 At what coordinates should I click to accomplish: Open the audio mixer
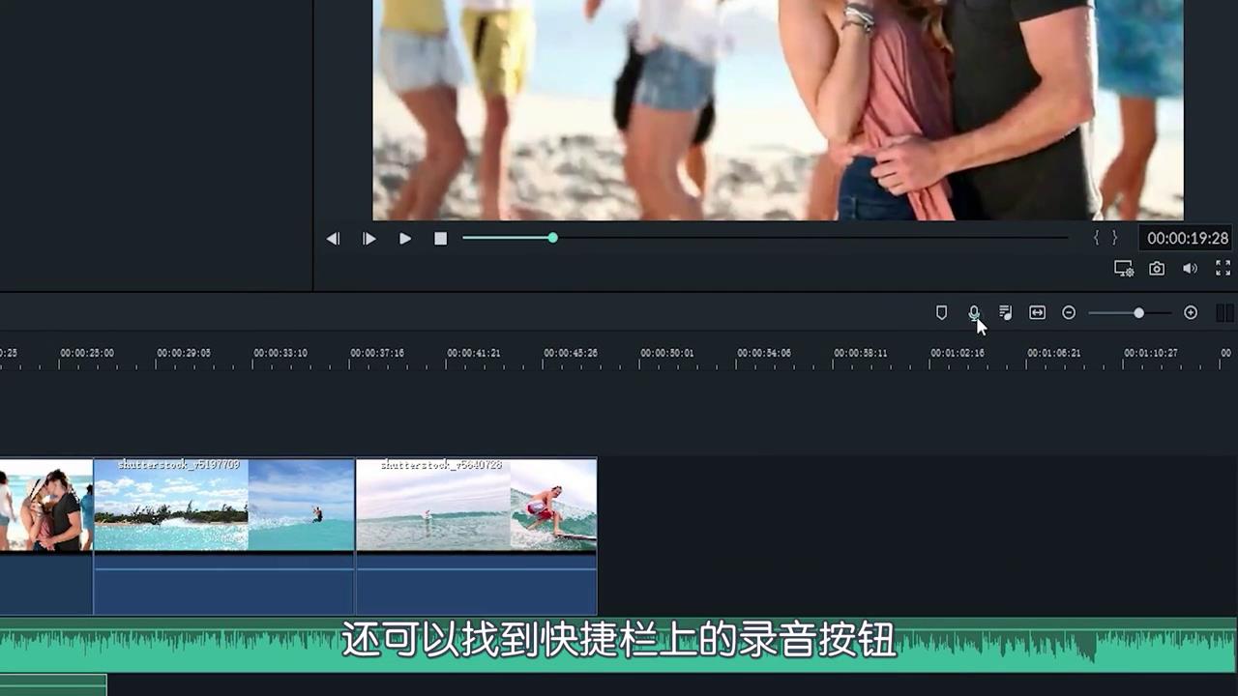coord(1005,312)
